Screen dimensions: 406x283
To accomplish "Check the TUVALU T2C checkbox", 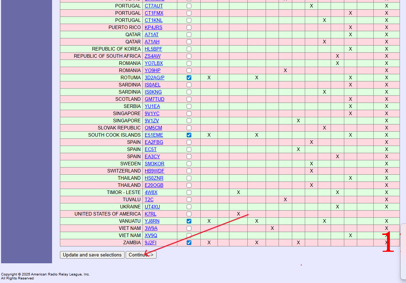I will (189, 199).
